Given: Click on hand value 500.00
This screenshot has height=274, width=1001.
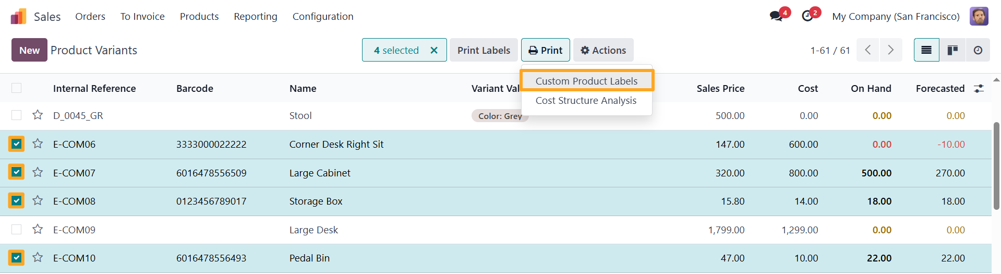Looking at the screenshot, I should pyautogui.click(x=876, y=173).
